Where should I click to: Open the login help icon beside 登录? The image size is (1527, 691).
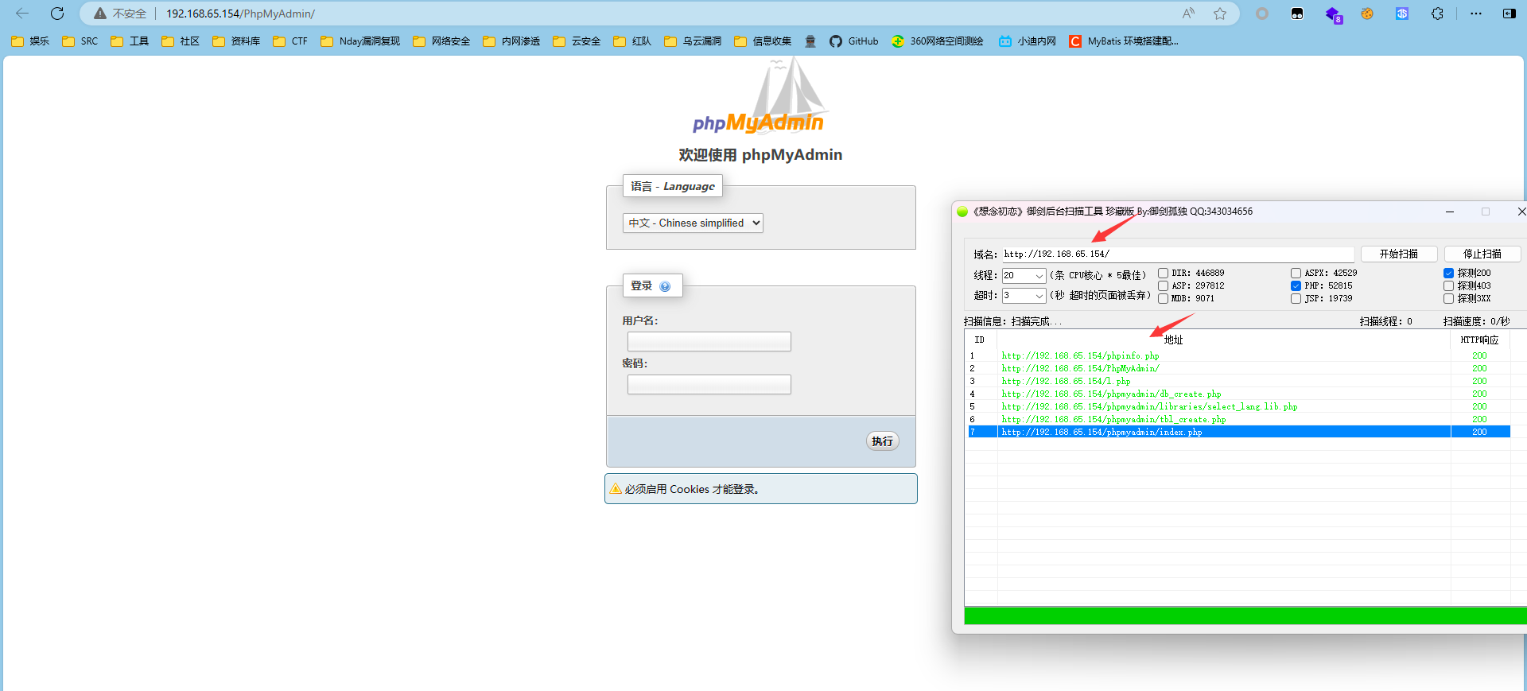coord(665,286)
